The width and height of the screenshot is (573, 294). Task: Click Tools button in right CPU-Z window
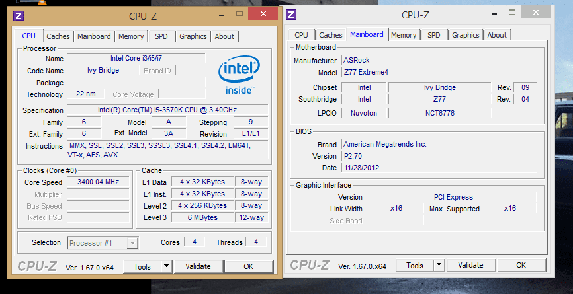coord(415,265)
